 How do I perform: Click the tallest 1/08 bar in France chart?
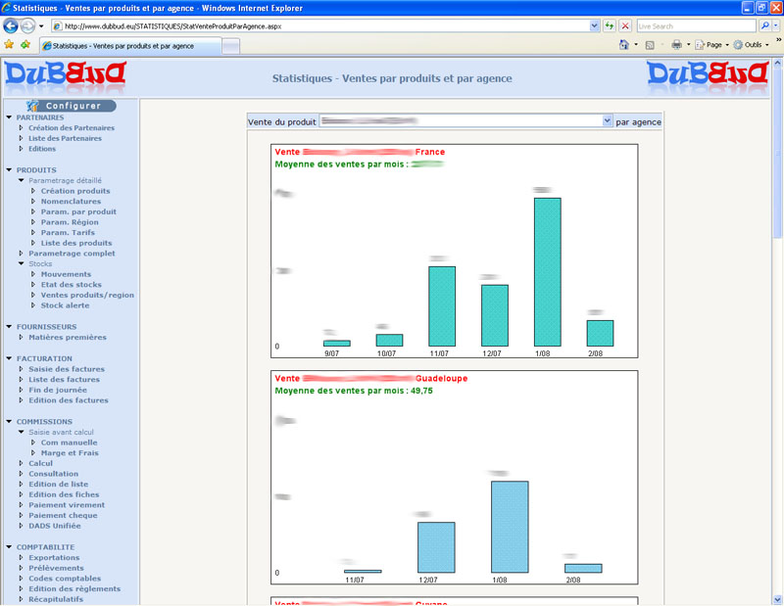click(x=547, y=272)
